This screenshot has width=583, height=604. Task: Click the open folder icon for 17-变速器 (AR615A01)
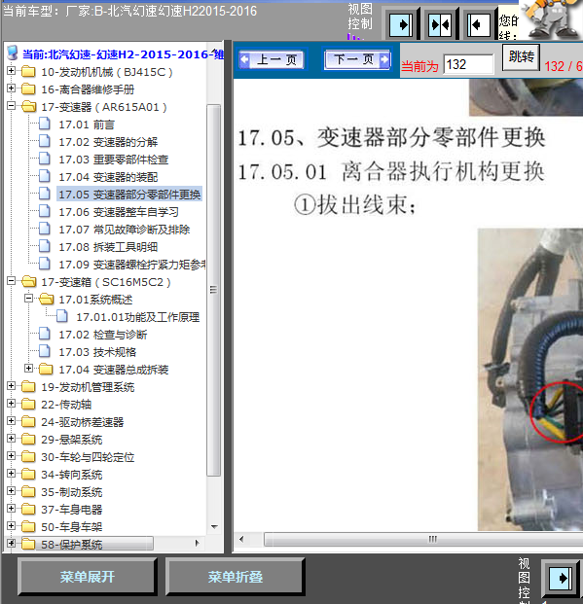pyautogui.click(x=28, y=107)
